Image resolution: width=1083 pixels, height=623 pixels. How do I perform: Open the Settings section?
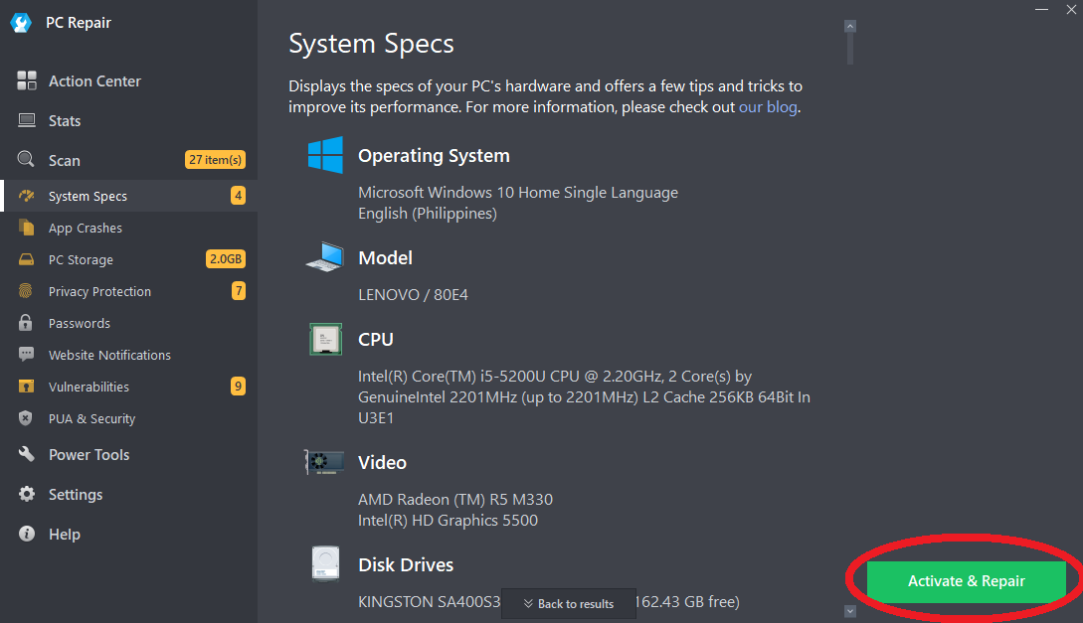pyautogui.click(x=128, y=495)
